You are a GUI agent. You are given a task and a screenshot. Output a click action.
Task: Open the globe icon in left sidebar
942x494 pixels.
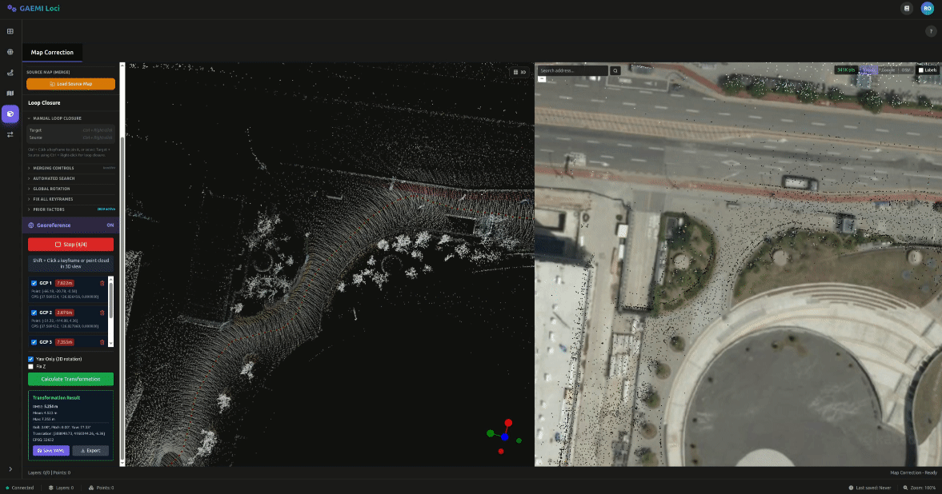tap(10, 52)
